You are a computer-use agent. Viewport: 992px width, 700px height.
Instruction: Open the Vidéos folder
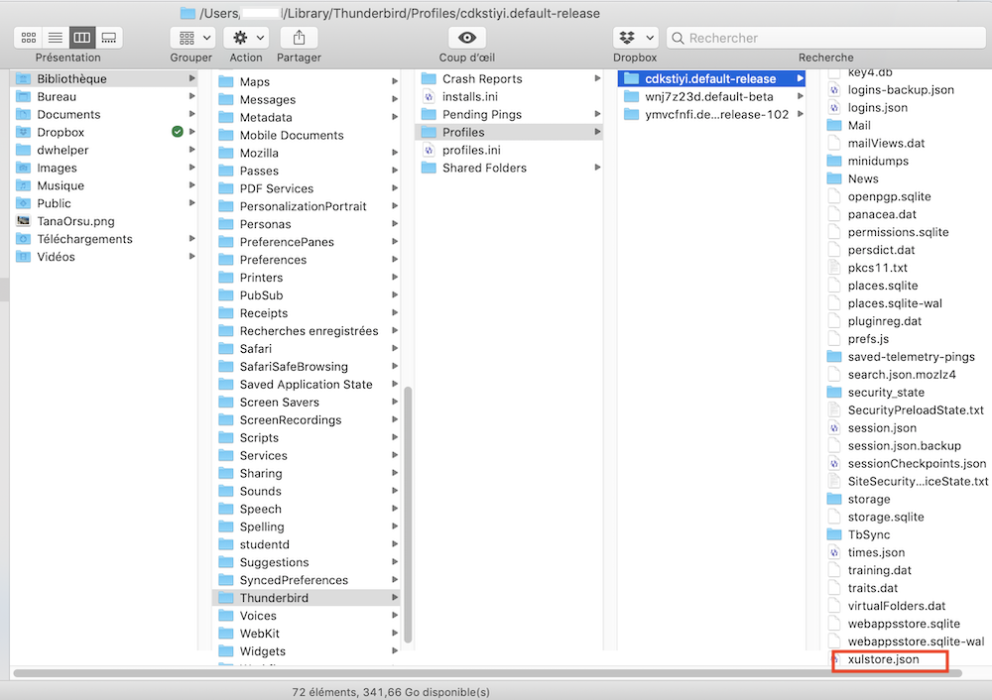104,257
